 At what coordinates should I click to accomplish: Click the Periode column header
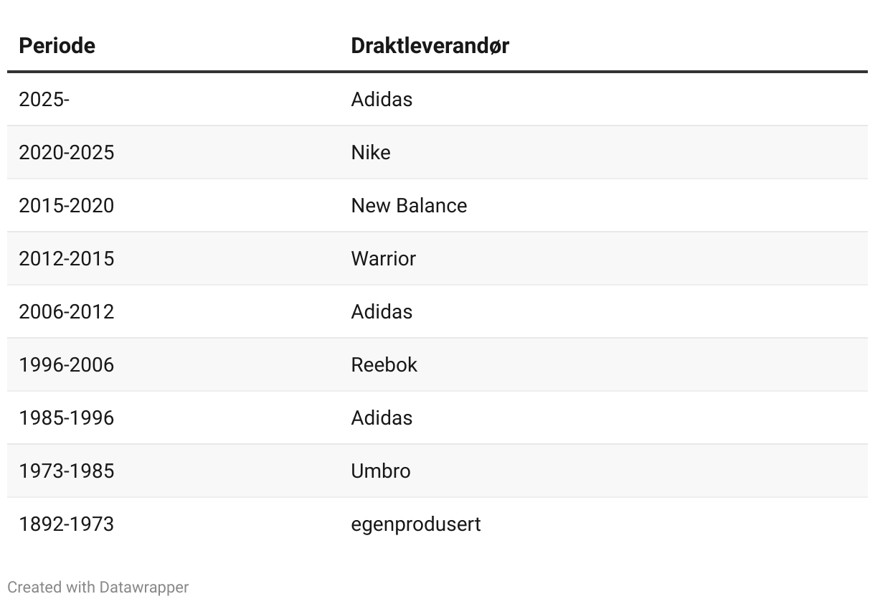click(x=57, y=45)
